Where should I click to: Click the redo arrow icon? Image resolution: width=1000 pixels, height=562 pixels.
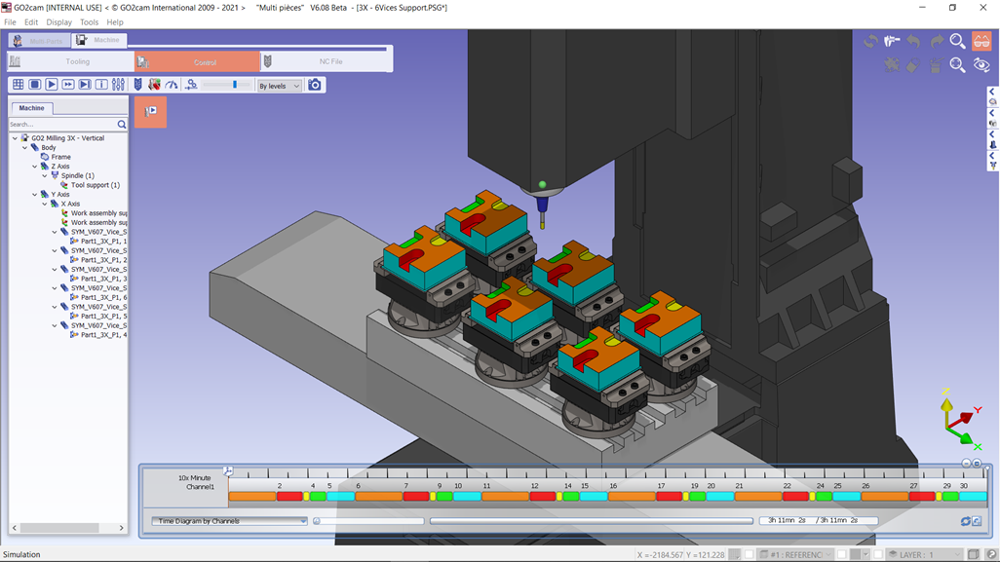coord(937,42)
